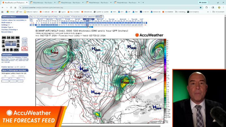Viewport: 226px width, 127px height.
Task: Step back one frame in animation
Action: pos(8,38)
